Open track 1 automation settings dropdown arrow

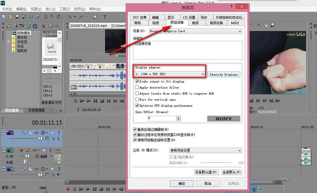click(47, 133)
